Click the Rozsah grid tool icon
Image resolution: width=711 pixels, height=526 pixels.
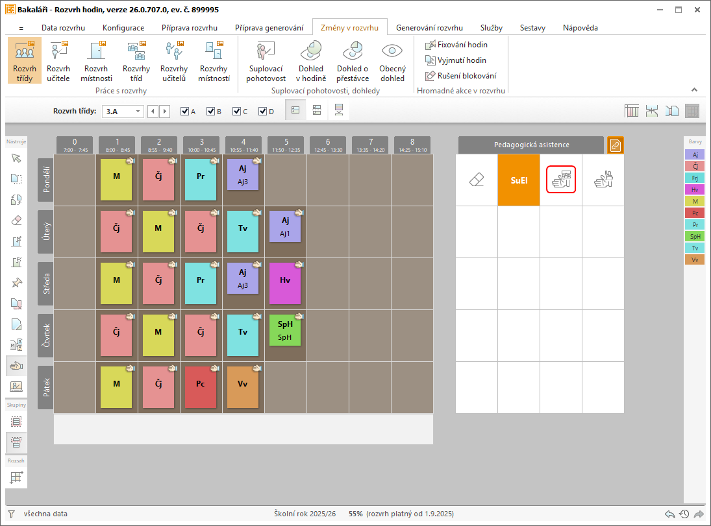tap(16, 477)
